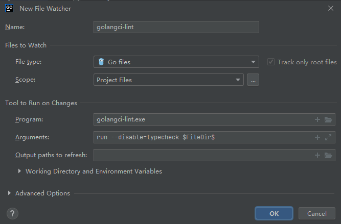Expand Working Directory and Environment Variables

pos(19,171)
